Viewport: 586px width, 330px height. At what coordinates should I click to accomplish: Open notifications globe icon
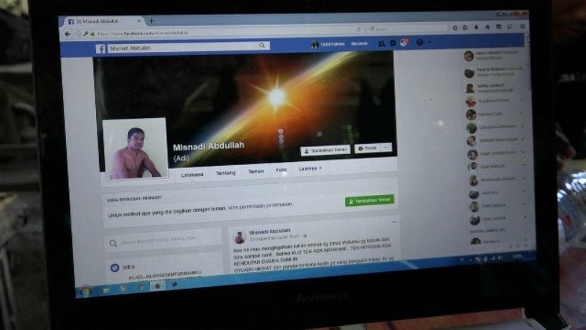point(403,43)
